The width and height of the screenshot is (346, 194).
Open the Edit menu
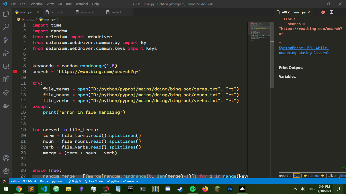point(23,4)
